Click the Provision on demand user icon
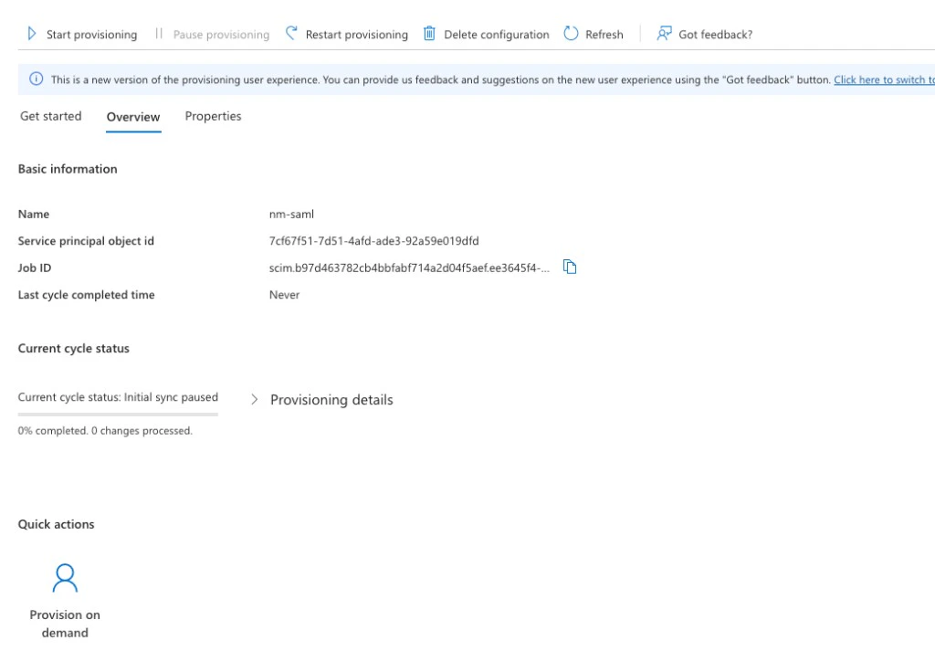Viewport: 935px width, 672px height. (65, 578)
